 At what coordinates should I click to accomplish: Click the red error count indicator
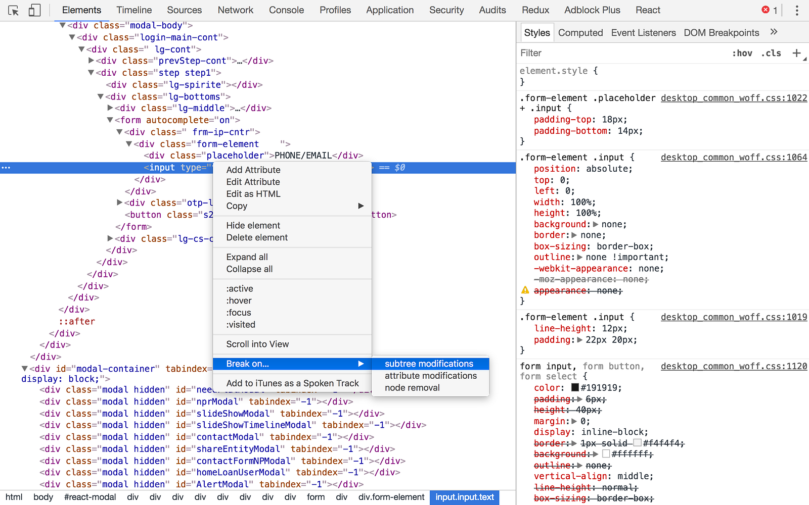pos(770,10)
